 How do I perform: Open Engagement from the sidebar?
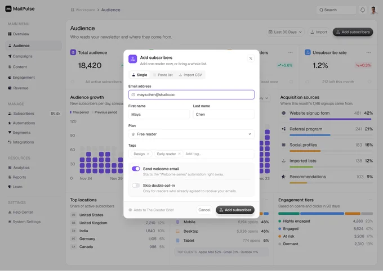(x=33, y=78)
